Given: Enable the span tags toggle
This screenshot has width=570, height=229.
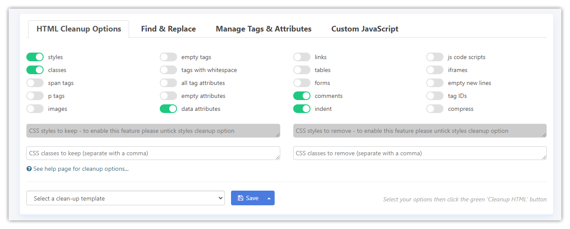Looking at the screenshot, I should tap(35, 83).
